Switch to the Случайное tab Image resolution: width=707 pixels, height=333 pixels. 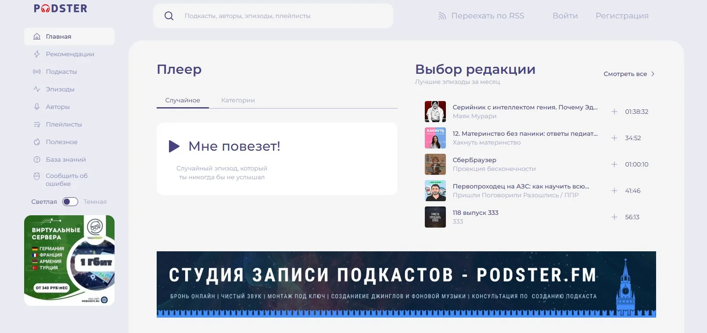pos(183,100)
